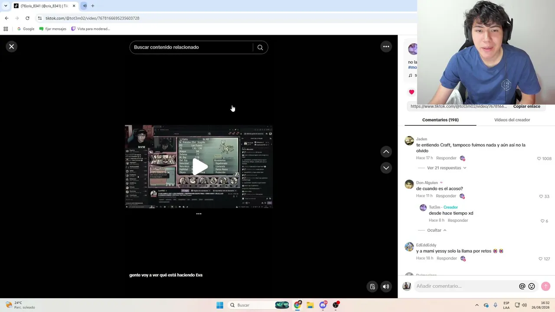Open the fijar mensajes bookmark

53,29
